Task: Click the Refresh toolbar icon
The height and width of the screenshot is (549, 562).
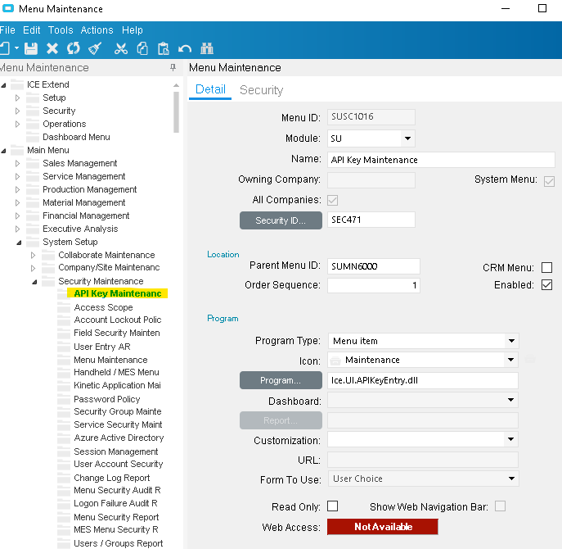Action: coord(74,49)
